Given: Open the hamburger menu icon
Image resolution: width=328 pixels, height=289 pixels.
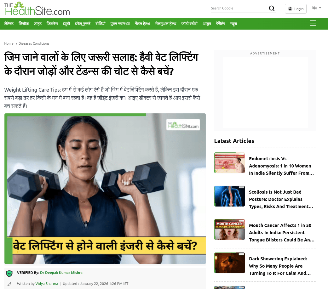Looking at the screenshot, I should pyautogui.click(x=313, y=23).
